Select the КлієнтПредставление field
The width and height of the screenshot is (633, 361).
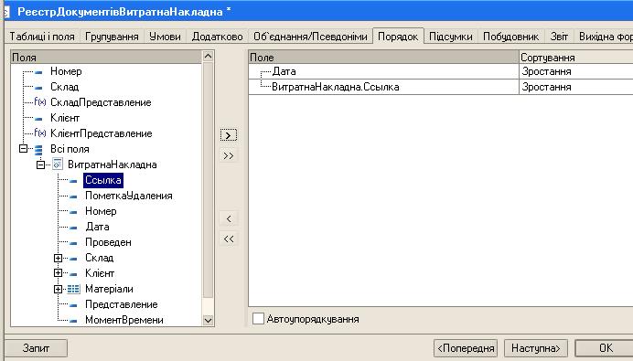click(x=101, y=133)
